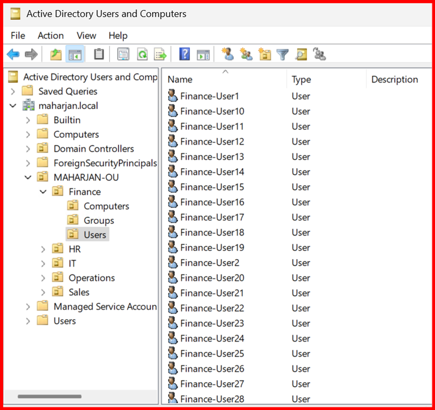Open Help with the blue question mark icon
435x410 pixels.
coord(184,54)
